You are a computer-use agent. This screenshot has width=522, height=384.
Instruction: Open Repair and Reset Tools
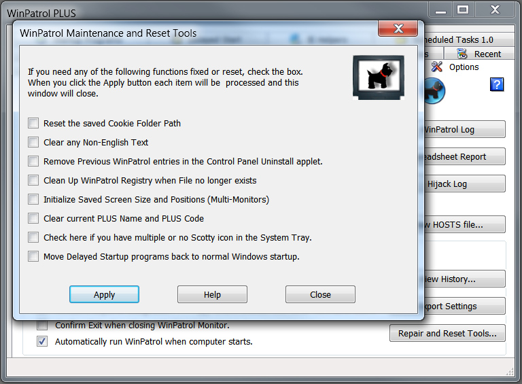[x=447, y=333]
